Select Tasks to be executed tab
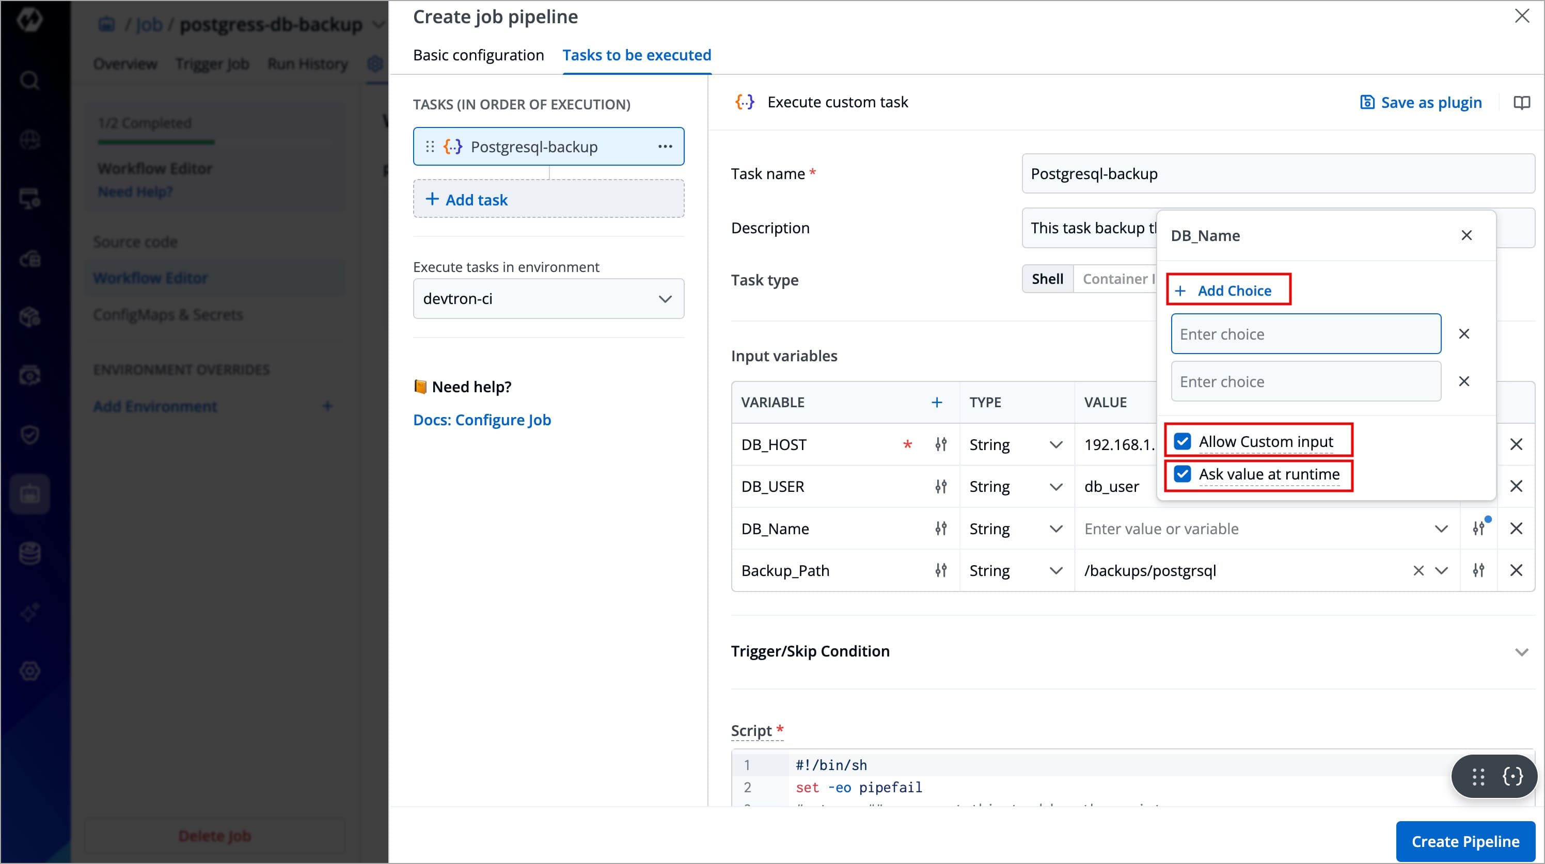The height and width of the screenshot is (864, 1545). click(x=636, y=55)
